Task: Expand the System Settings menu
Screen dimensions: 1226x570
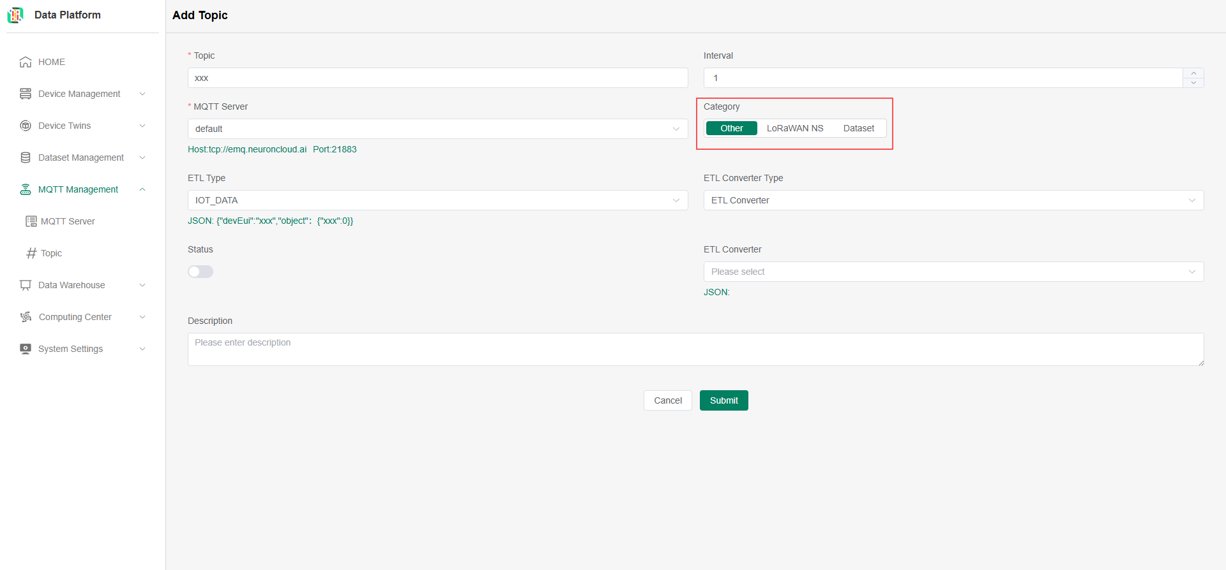Action: pyautogui.click(x=83, y=349)
